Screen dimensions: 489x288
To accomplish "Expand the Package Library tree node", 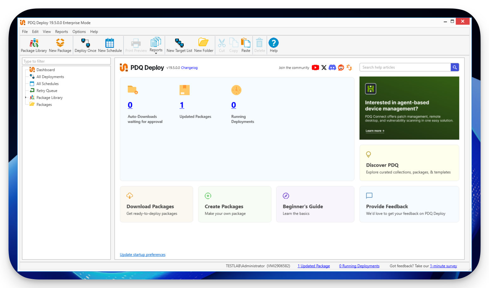I will tap(26, 98).
